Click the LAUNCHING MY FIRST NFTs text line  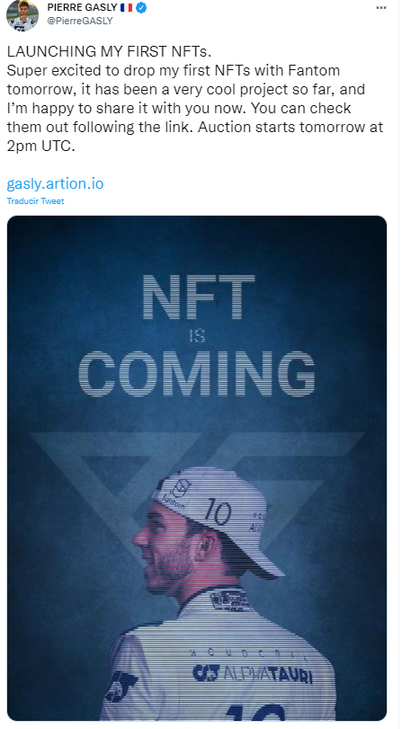click(105, 51)
